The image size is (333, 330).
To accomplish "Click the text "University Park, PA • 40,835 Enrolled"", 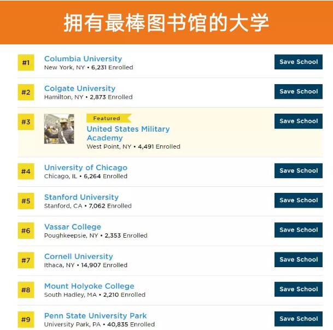I will point(100,325).
